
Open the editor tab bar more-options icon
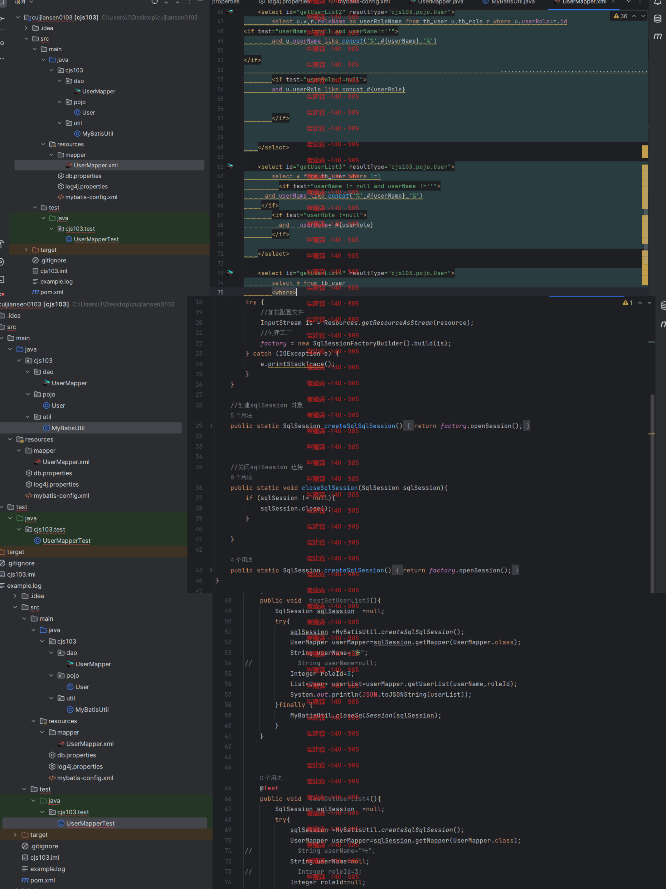(640, 2)
